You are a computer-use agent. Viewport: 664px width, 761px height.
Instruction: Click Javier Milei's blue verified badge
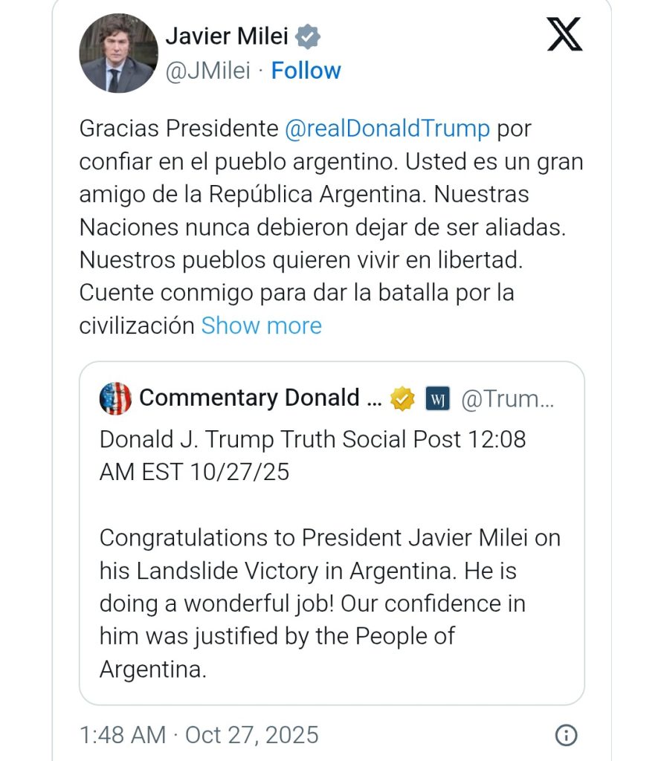pyautogui.click(x=308, y=36)
